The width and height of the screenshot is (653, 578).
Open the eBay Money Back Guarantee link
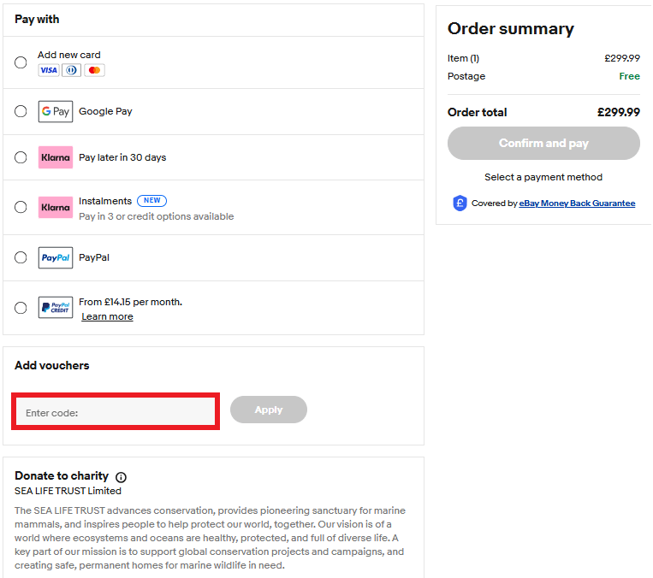coord(577,203)
